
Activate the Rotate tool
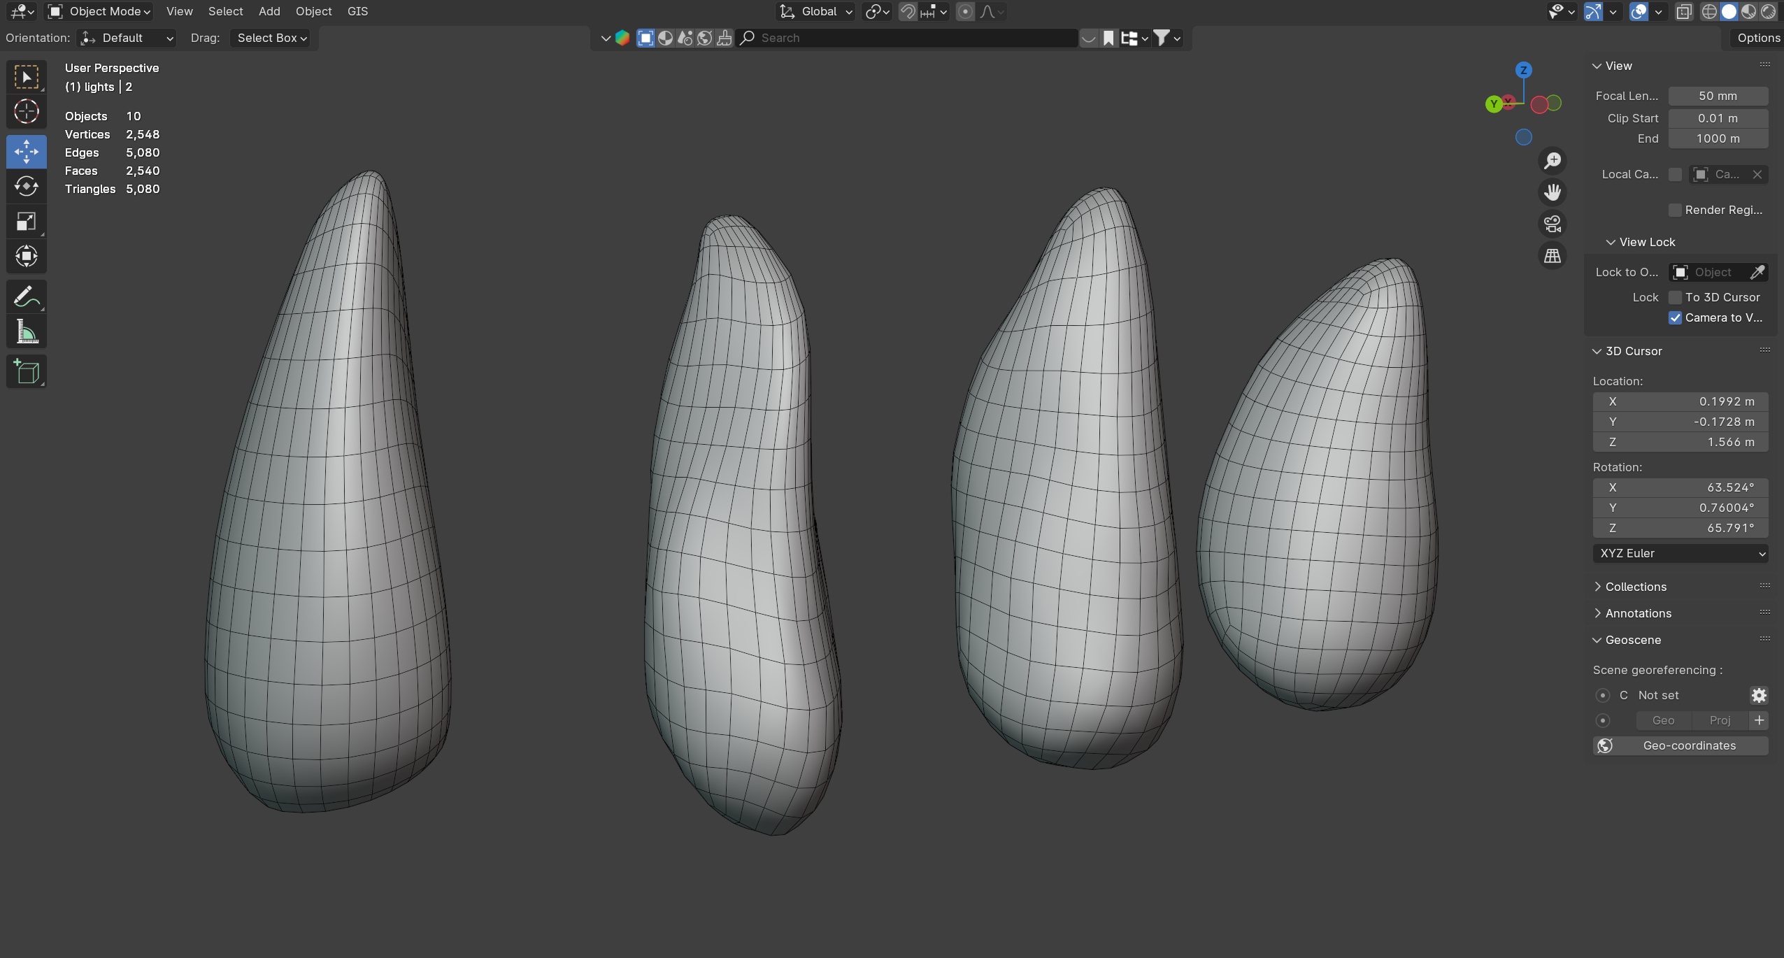click(27, 186)
